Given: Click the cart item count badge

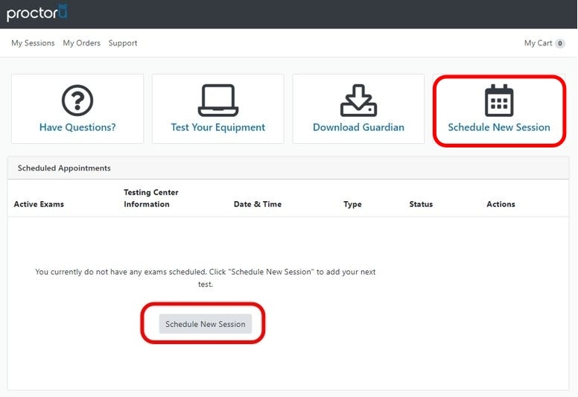Looking at the screenshot, I should point(560,43).
